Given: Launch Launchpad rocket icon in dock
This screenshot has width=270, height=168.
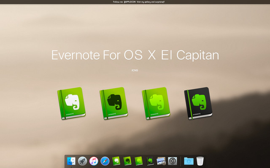Looking at the screenshot, I should [x=83, y=161].
